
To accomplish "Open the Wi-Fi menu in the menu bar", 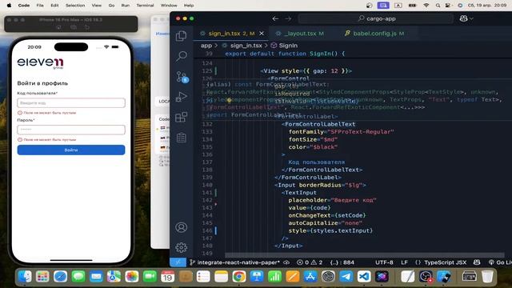I will (x=426, y=6).
